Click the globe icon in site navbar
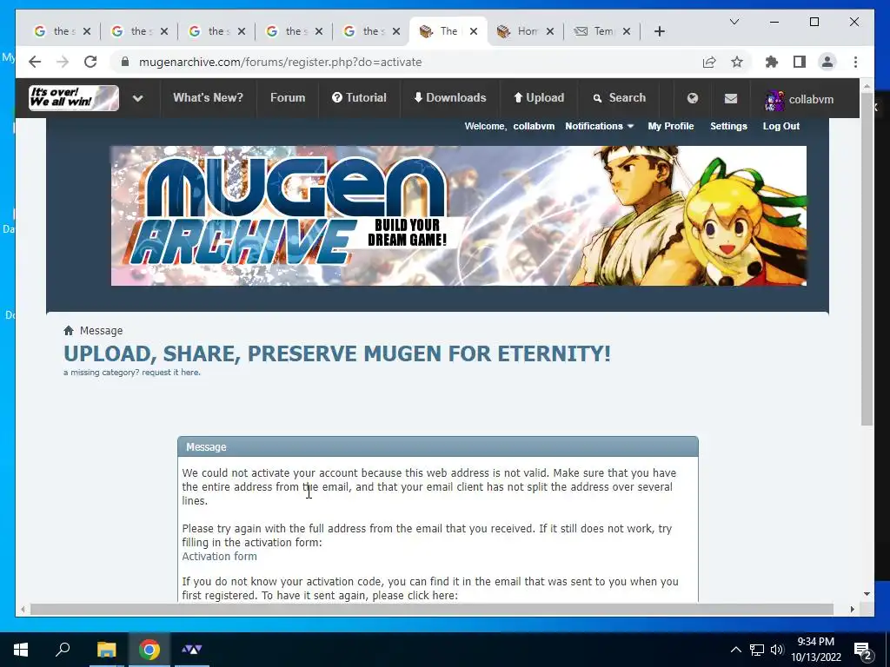 [692, 98]
